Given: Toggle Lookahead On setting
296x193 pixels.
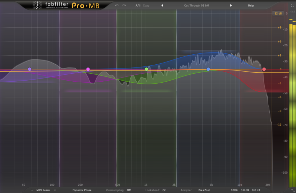Looking at the screenshot, I should 164,190.
